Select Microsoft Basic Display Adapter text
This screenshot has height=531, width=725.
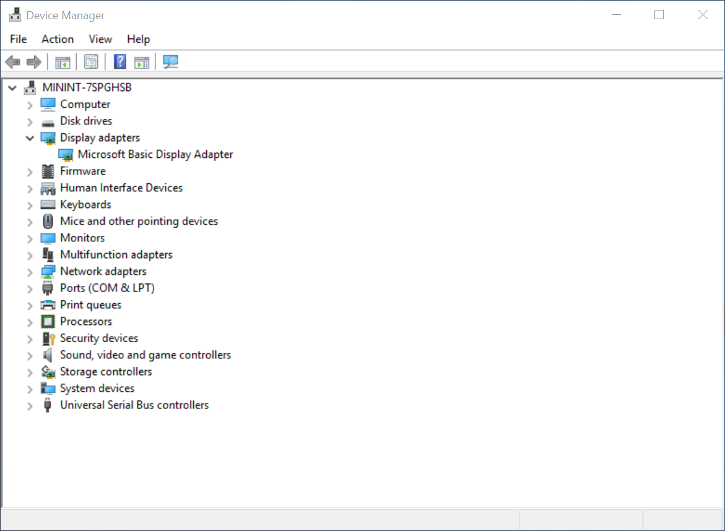(155, 154)
